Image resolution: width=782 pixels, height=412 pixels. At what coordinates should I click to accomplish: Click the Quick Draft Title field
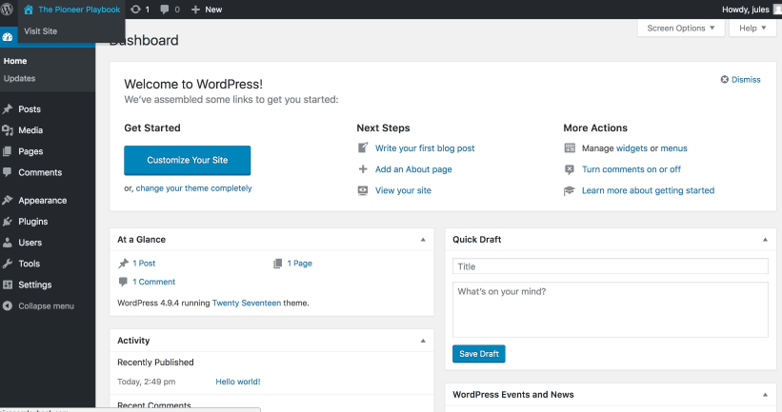pos(611,266)
